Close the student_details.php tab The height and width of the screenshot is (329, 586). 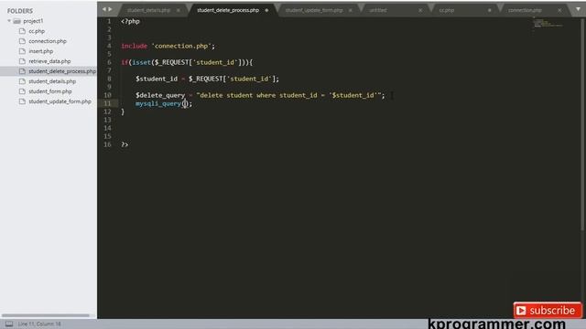[x=179, y=10]
